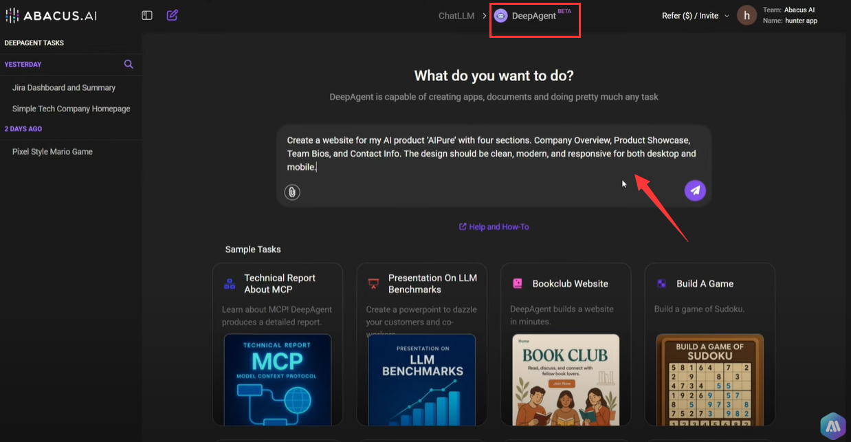The image size is (851, 442).
Task: Click the DeepAgent robot icon
Action: [501, 16]
